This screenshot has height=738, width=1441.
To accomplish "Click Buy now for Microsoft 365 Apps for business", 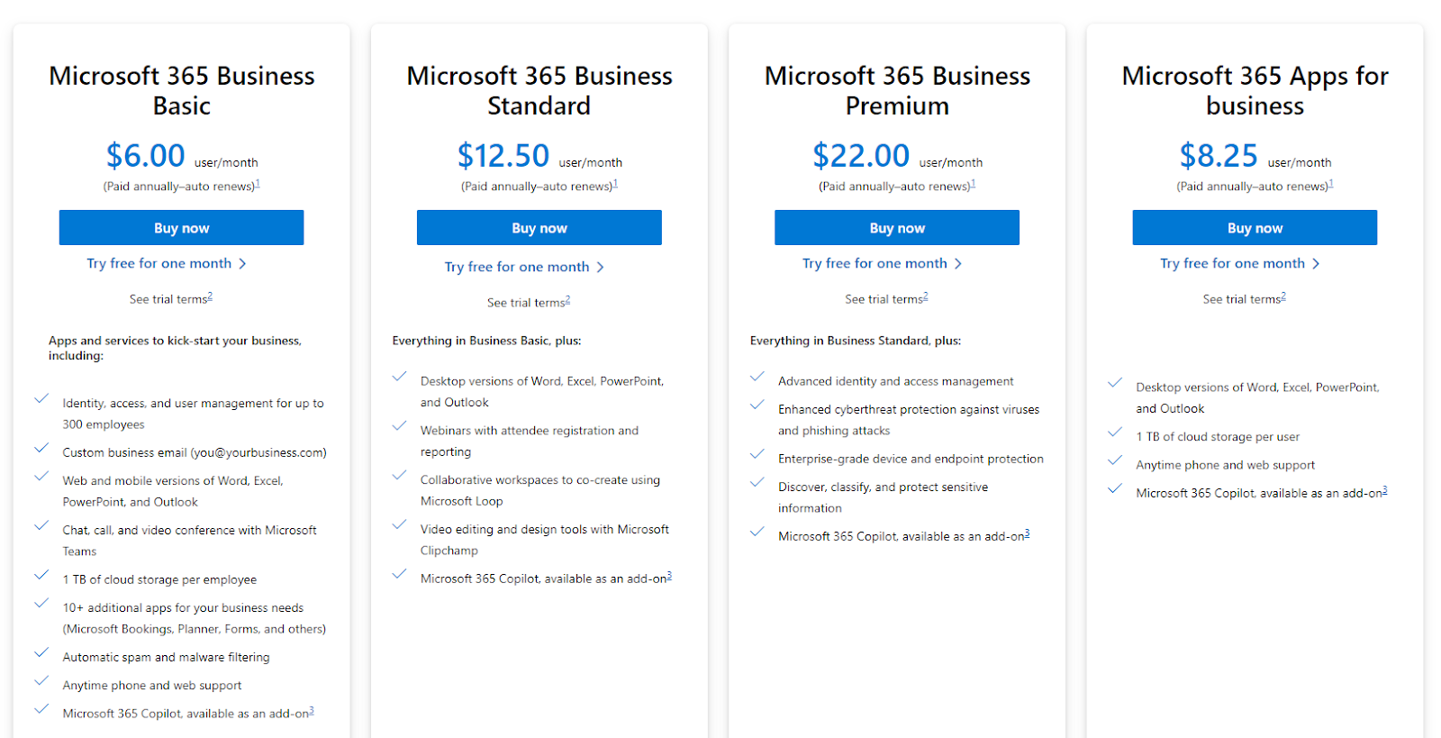I will point(1255,228).
